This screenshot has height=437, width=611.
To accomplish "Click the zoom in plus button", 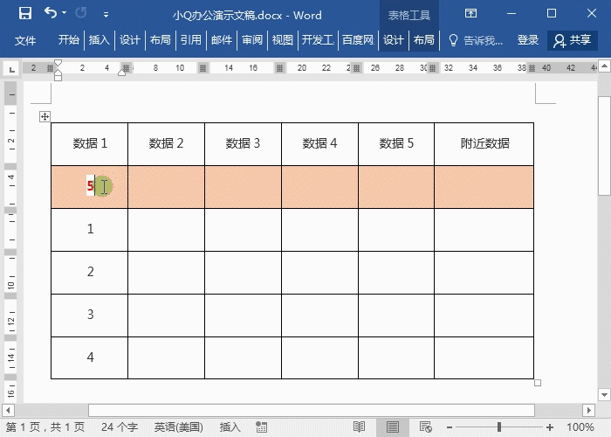I will 550,427.
